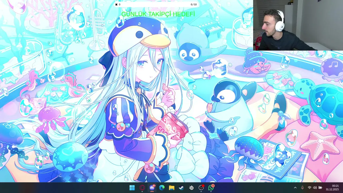
Task: Open the Windows Start menu
Action: point(132,188)
